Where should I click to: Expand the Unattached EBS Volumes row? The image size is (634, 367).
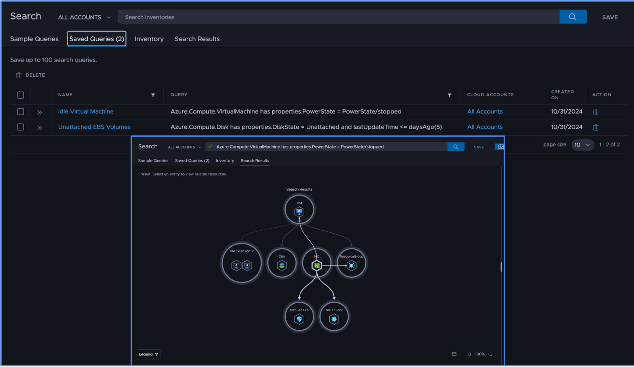40,128
